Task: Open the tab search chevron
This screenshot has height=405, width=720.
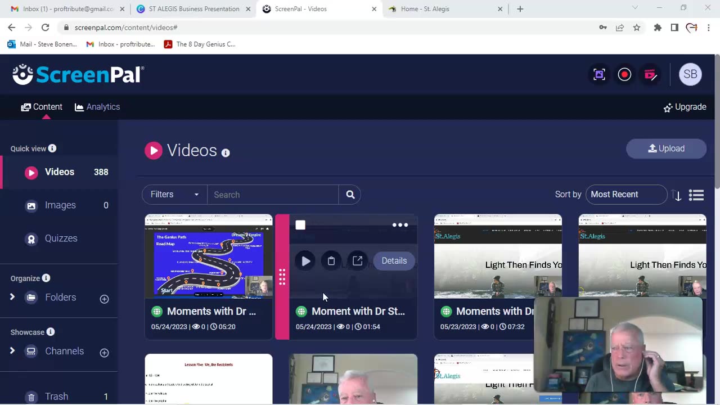Action: (x=635, y=8)
